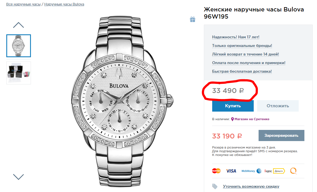
Task: Click the VISA payment logo
Action: [x=231, y=171]
